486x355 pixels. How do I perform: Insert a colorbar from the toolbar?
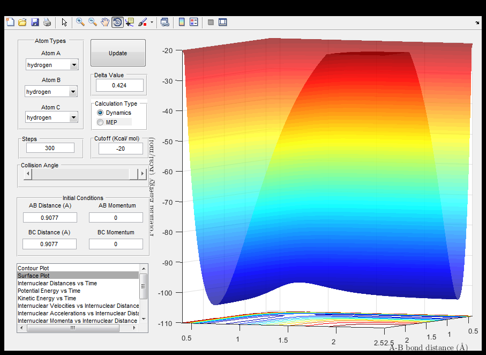(x=182, y=22)
